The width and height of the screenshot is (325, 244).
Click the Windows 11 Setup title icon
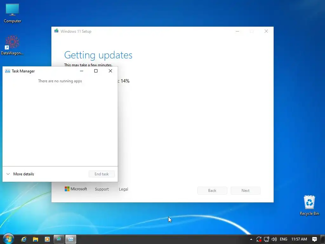pos(56,31)
